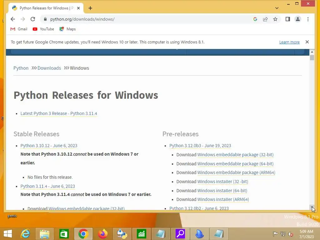Bookmark this page with the star icon
320x240 pixels.
click(x=275, y=19)
